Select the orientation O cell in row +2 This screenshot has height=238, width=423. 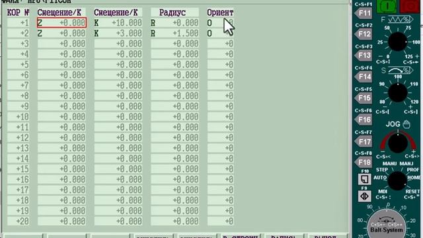(x=220, y=33)
